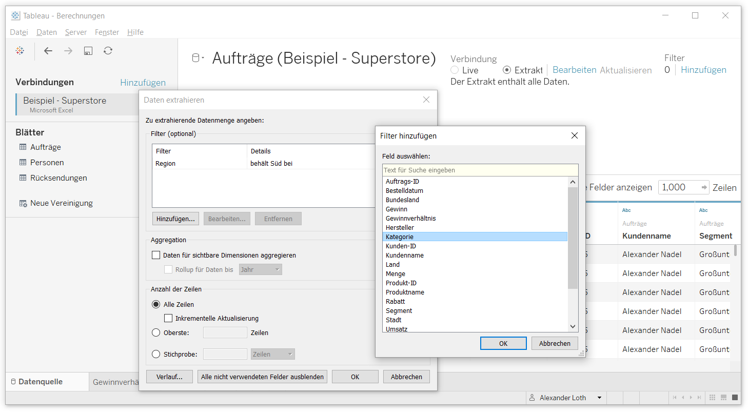Click the Verlauf... button

pos(169,377)
